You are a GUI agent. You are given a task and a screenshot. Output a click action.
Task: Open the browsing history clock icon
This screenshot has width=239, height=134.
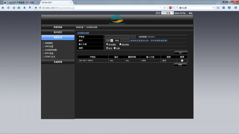pos(8,8)
